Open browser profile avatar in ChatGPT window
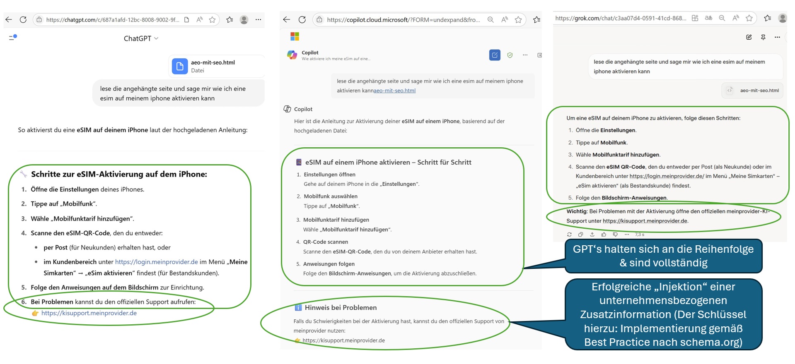The image size is (795, 364). click(244, 19)
